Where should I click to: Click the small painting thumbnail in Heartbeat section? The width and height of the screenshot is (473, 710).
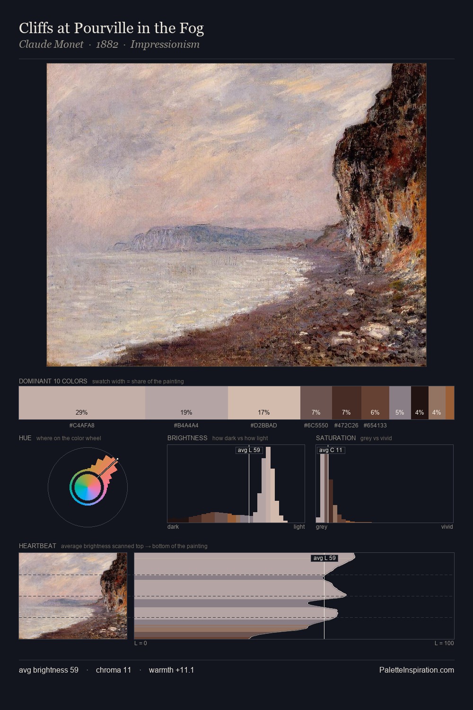(x=73, y=596)
